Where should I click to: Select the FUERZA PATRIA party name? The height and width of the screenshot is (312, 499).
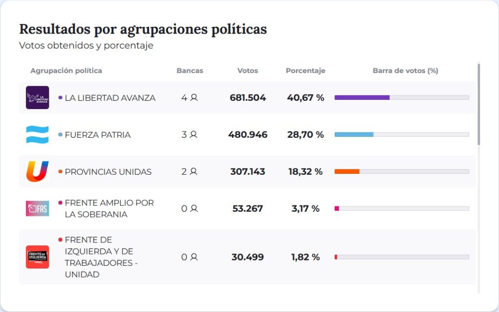(97, 135)
